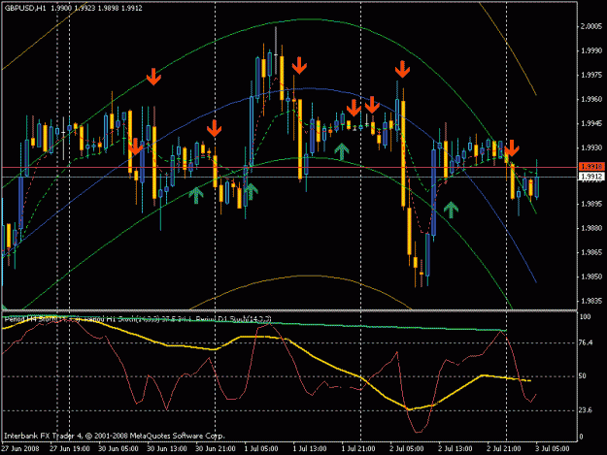607x455 pixels.
Task: Click the 1.9850 price axis label
Action: [x=591, y=276]
